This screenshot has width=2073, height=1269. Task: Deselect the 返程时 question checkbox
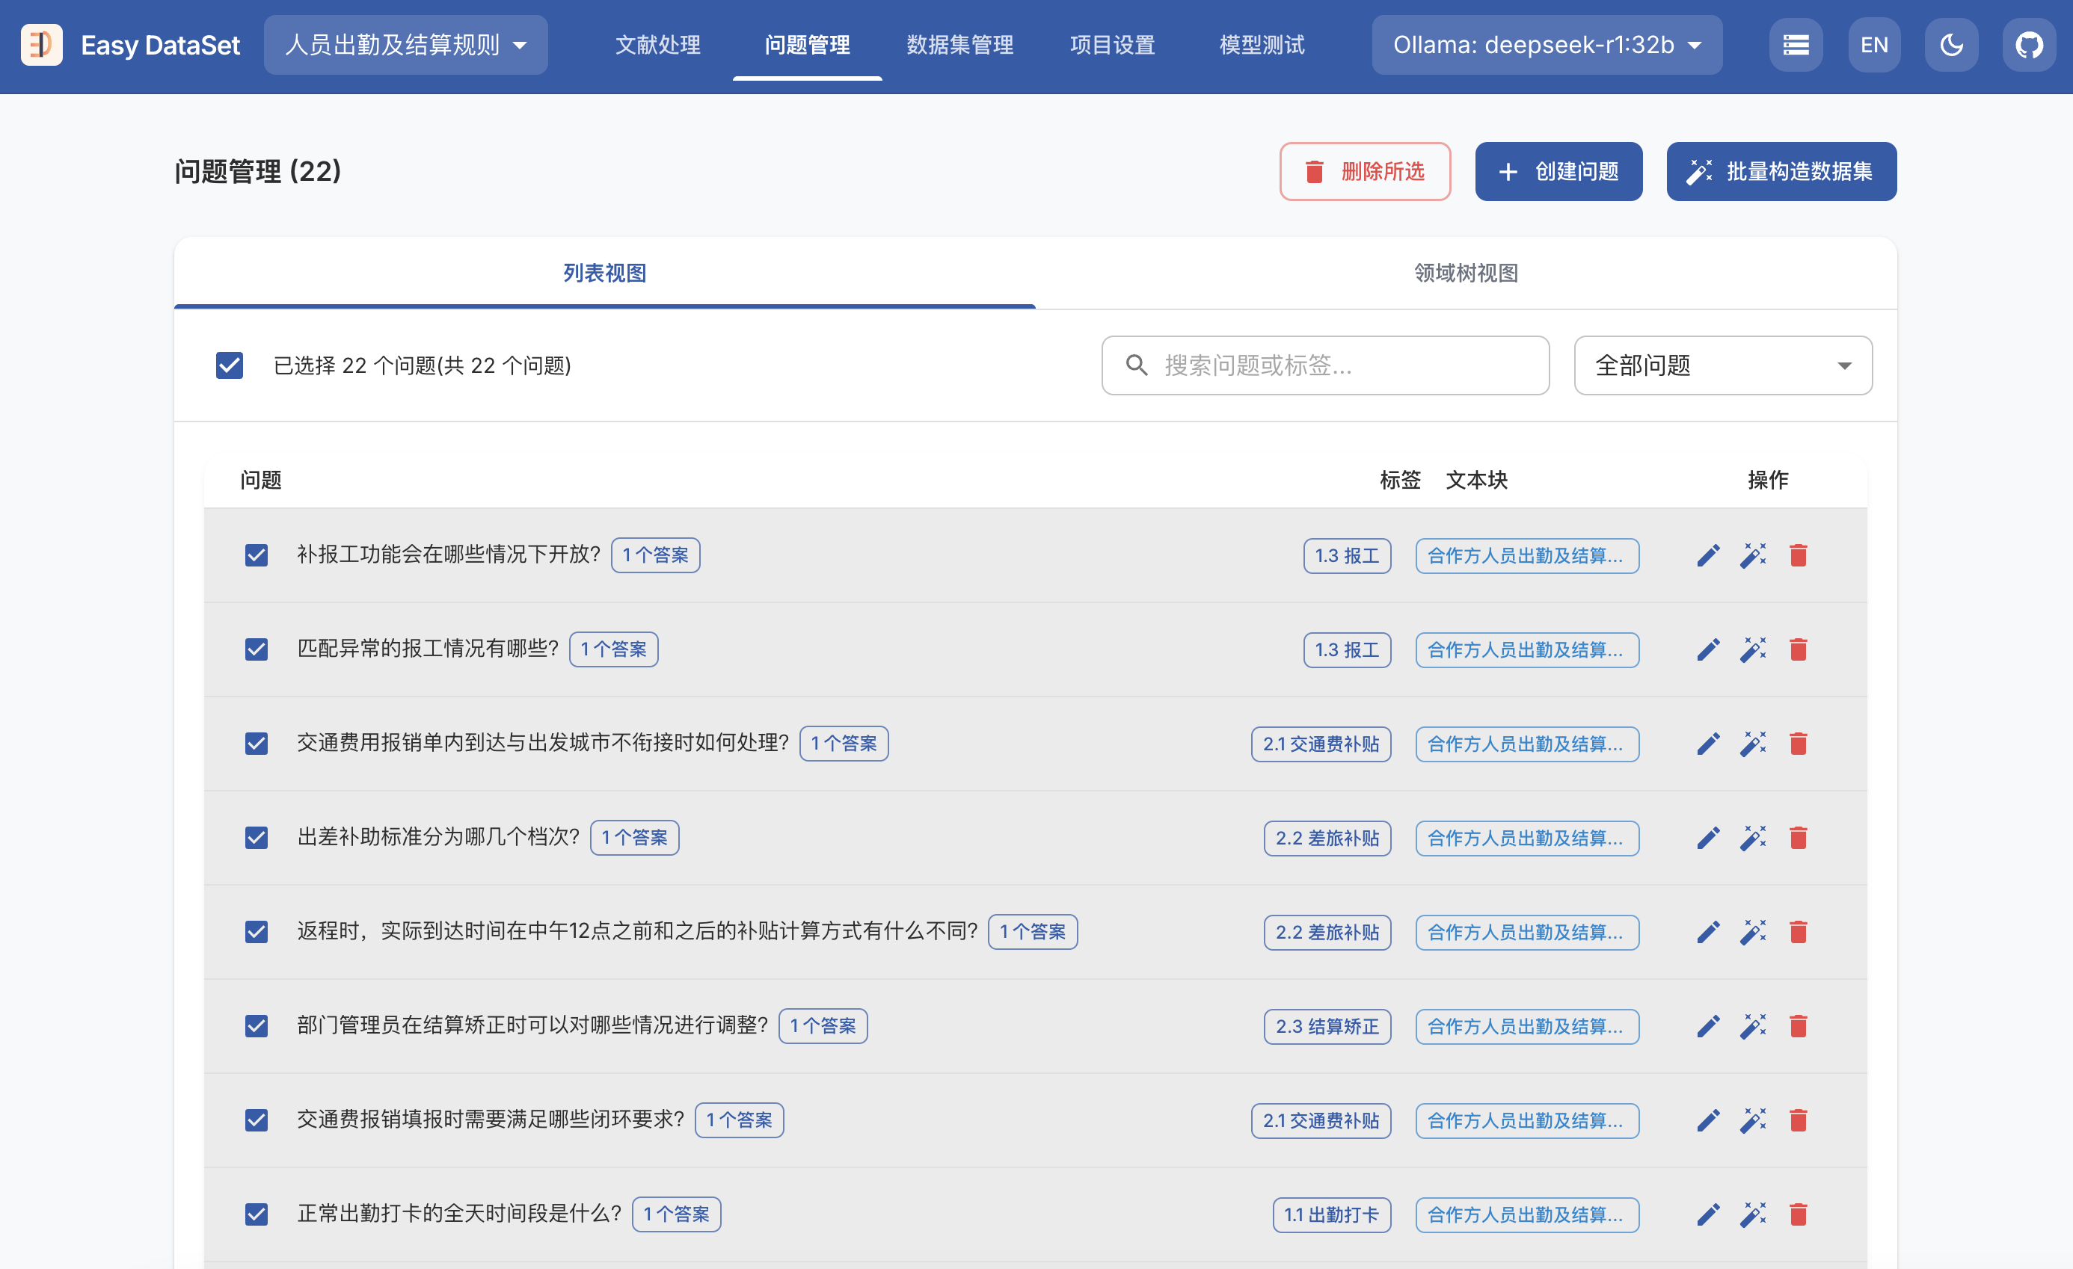pyautogui.click(x=257, y=932)
